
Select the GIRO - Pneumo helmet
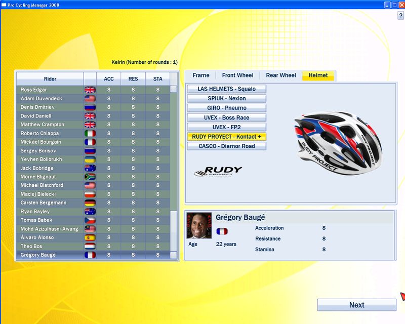pyautogui.click(x=228, y=108)
